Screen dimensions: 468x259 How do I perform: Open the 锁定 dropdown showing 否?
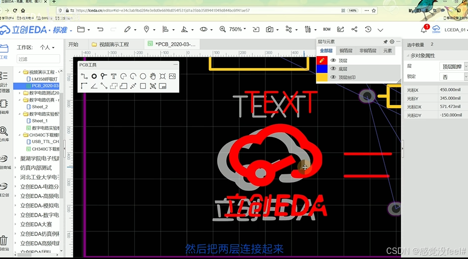click(453, 77)
